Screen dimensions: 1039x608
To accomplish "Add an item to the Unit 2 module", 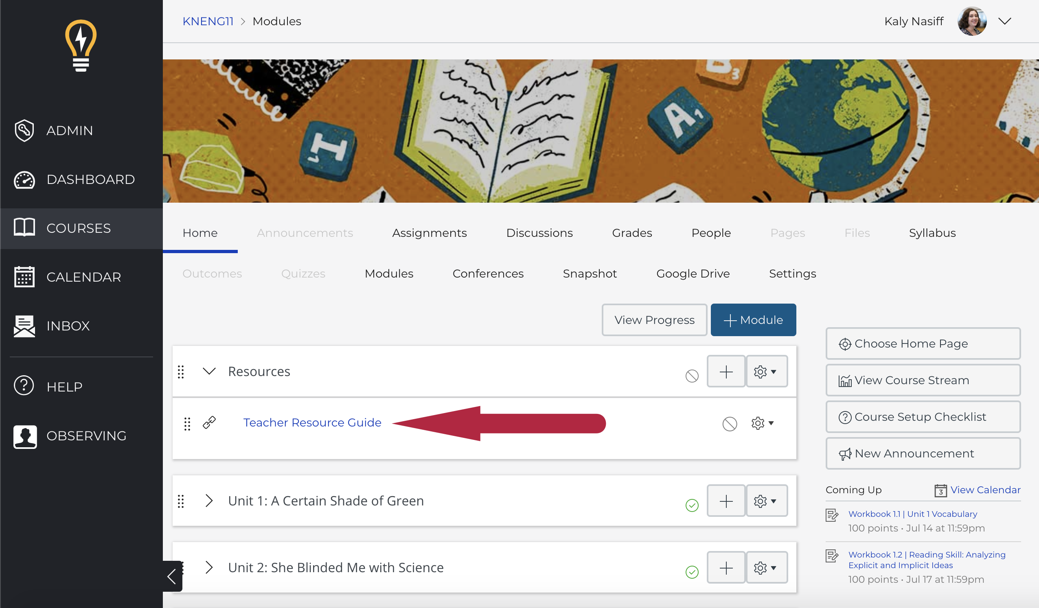I will click(x=726, y=568).
